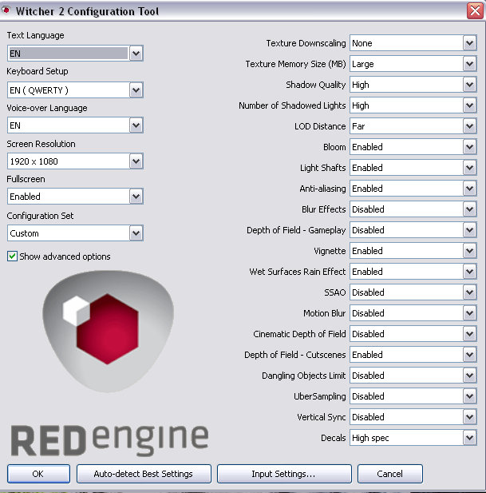
Task: Cancel the configuration changes
Action: pos(390,474)
